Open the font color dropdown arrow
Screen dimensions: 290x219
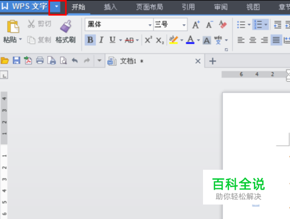coord(198,40)
